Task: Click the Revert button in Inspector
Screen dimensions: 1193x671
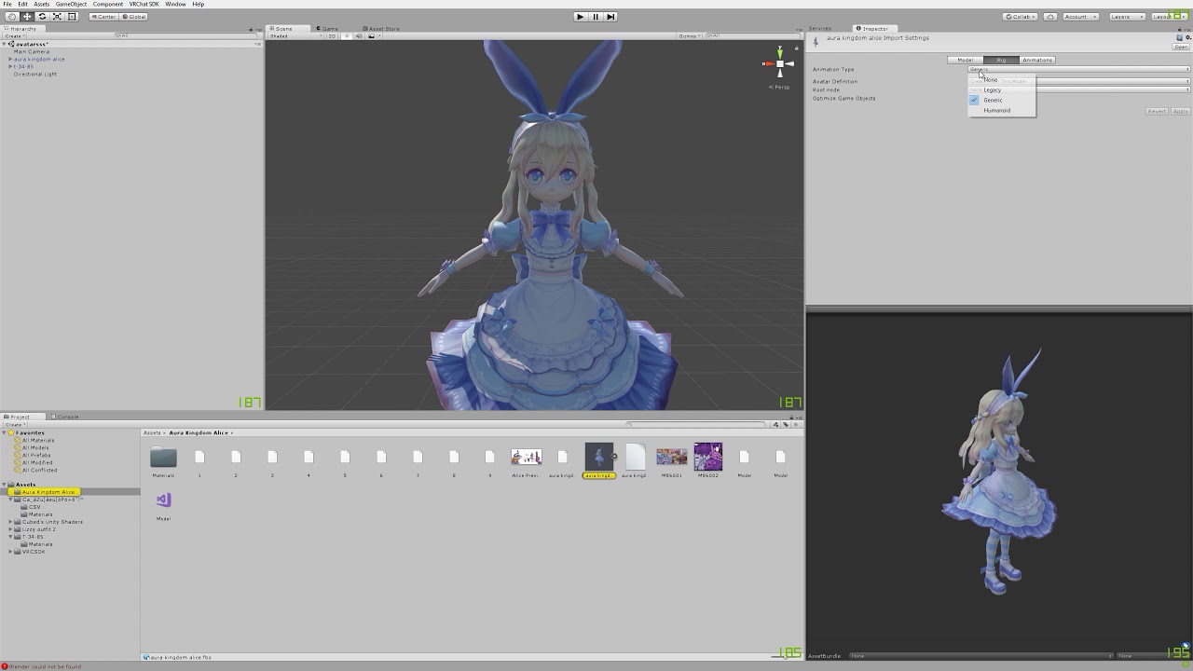Action: point(1157,112)
